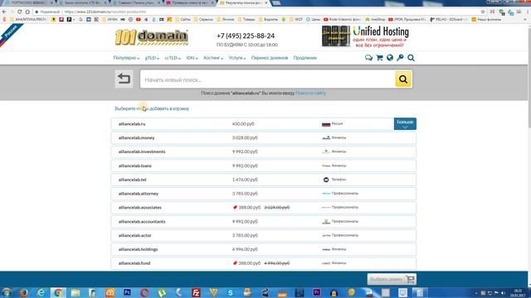Image resolution: width=531 pixels, height=298 pixels.
Task: Open the Продление menu item
Action: click(x=305, y=58)
